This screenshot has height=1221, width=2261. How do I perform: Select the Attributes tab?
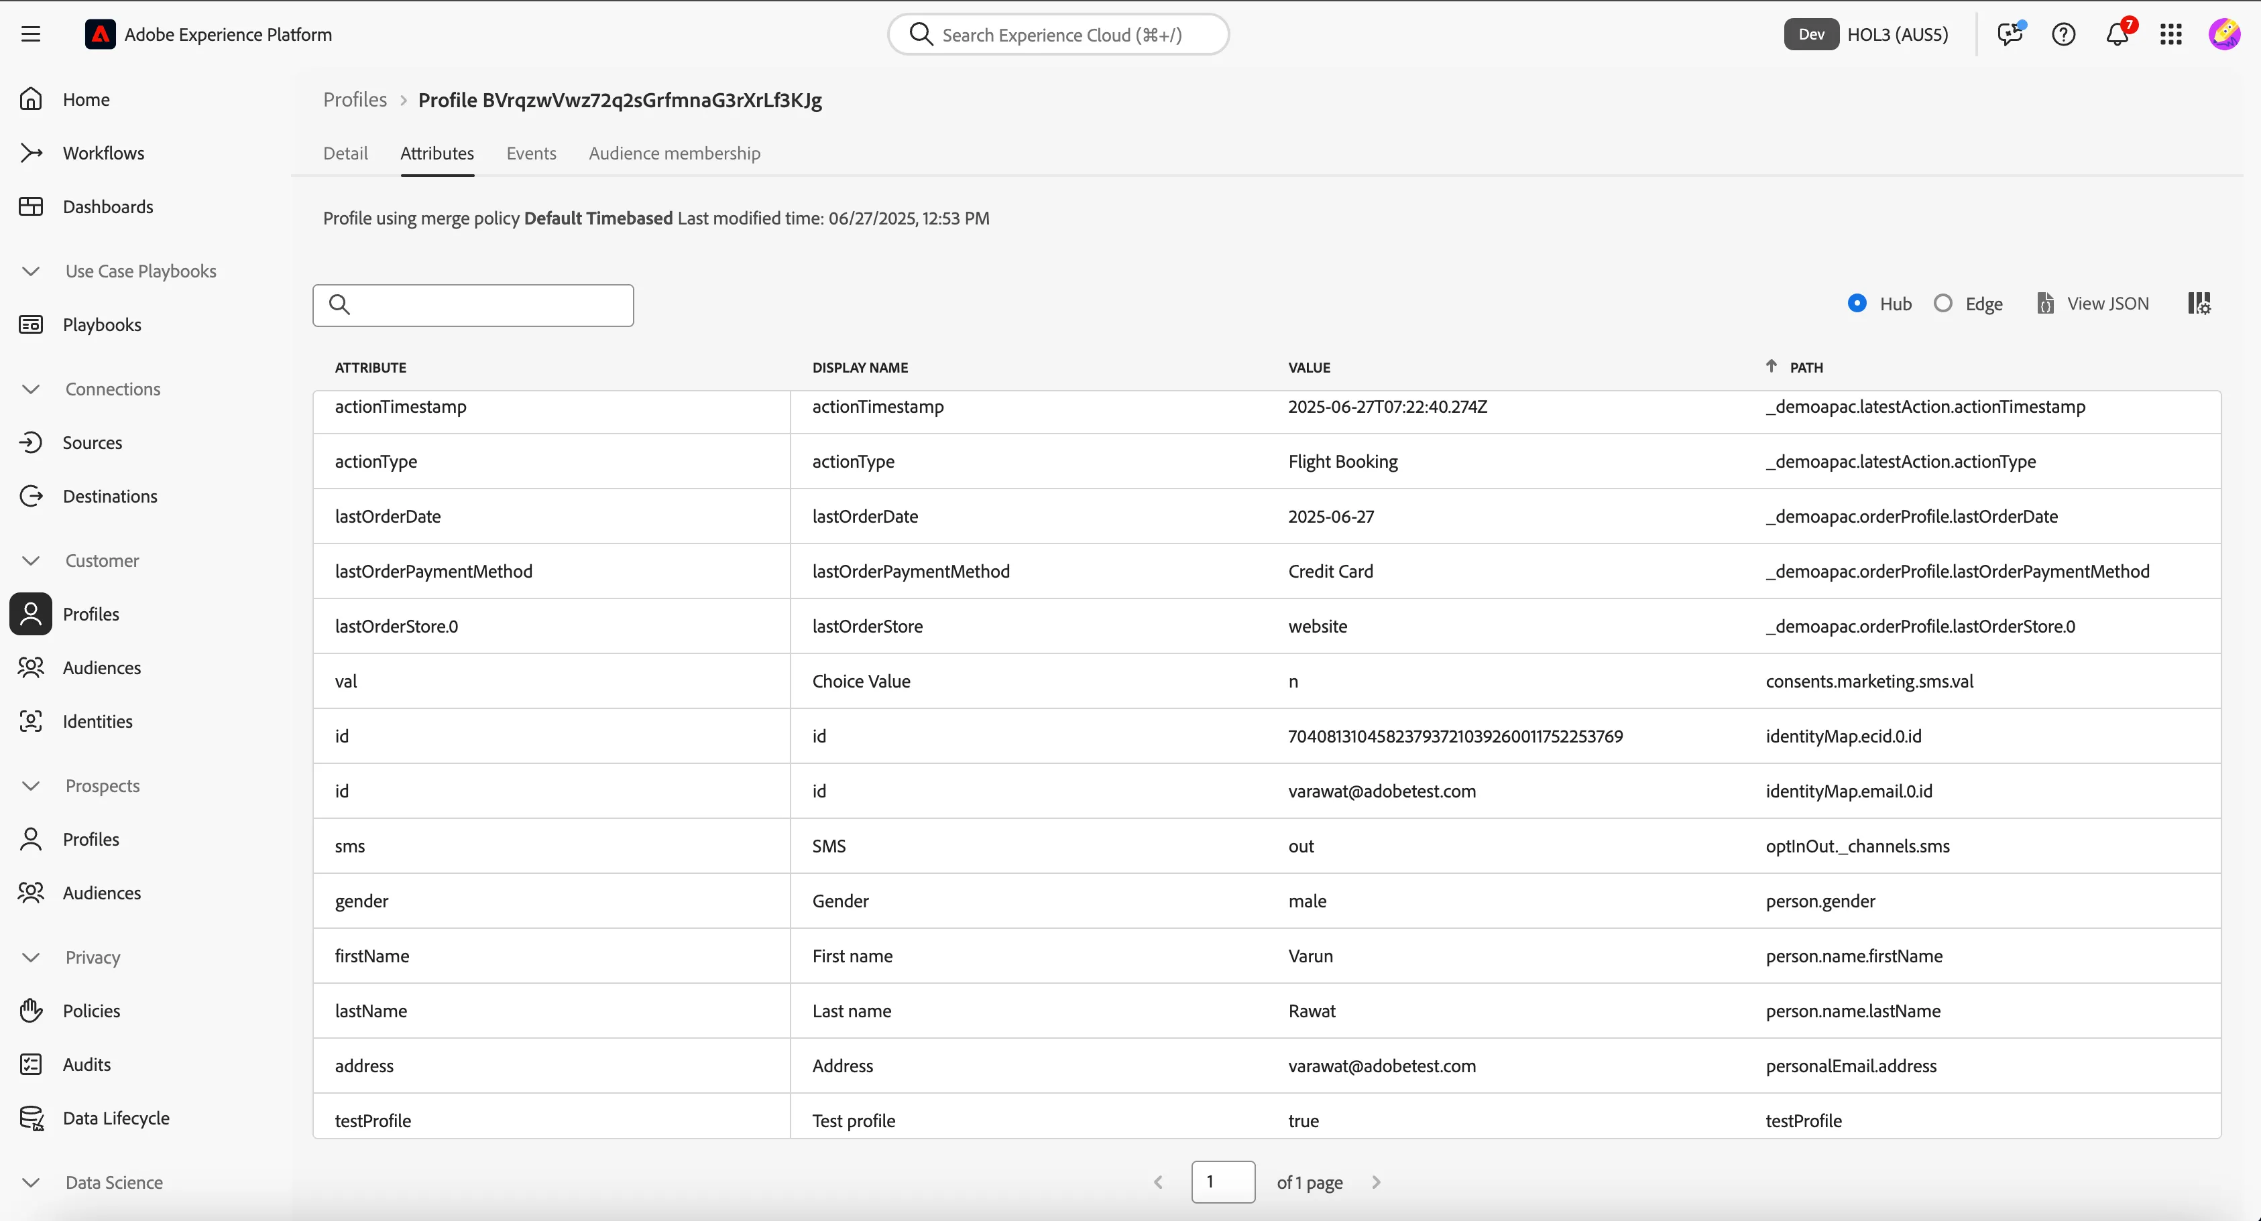click(437, 153)
